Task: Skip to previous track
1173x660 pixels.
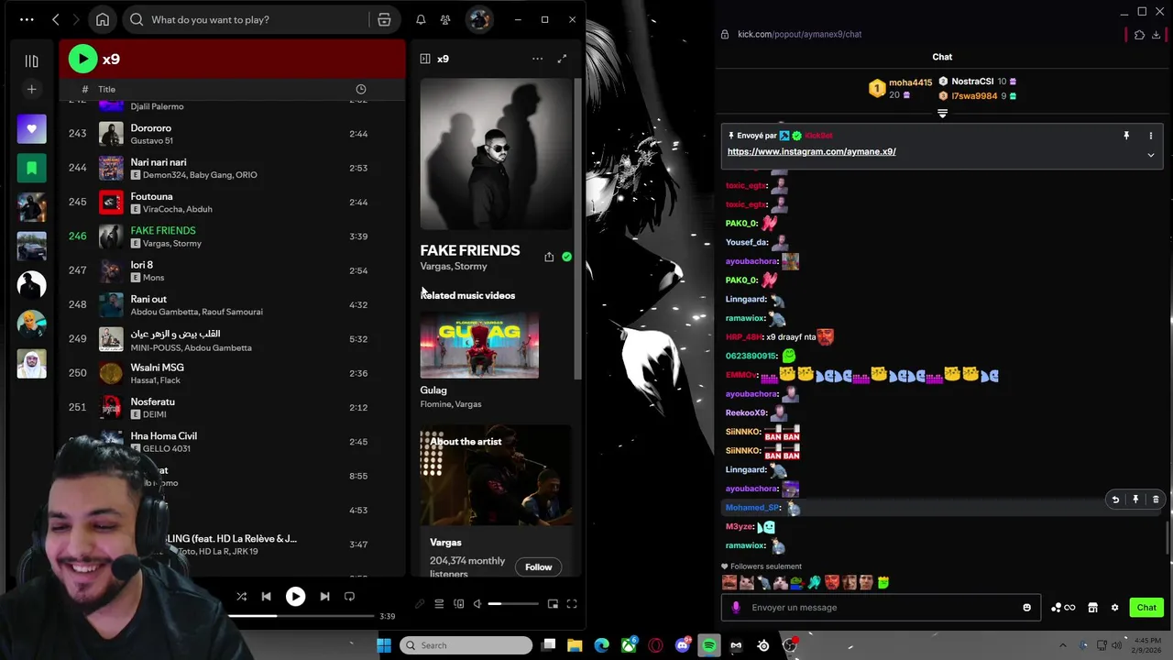Action: [266, 596]
